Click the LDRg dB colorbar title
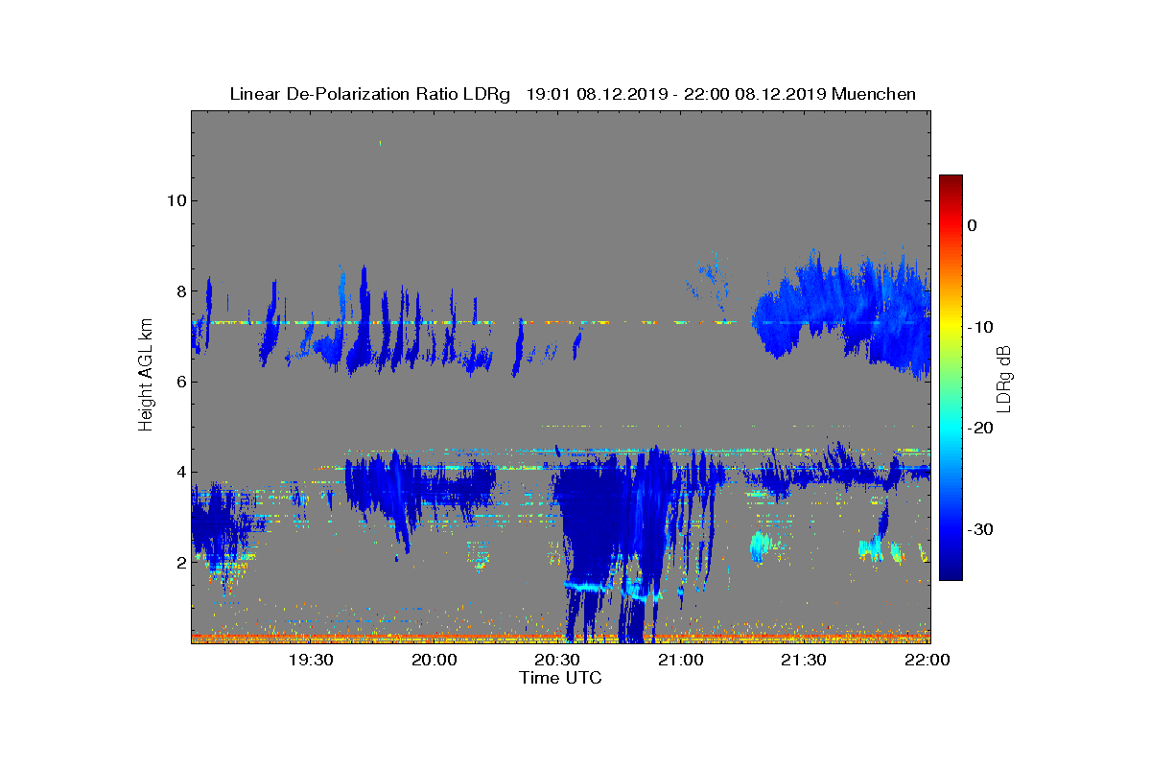The image size is (1151, 767). tap(1004, 378)
